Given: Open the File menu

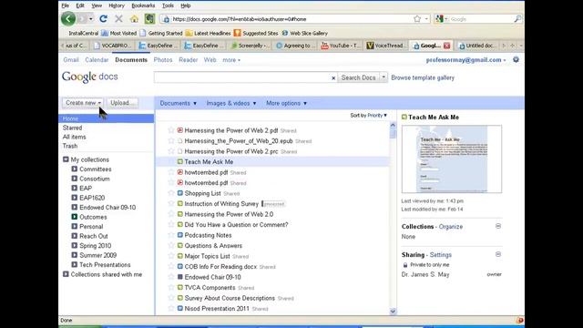Looking at the screenshot, I should (65, 5).
